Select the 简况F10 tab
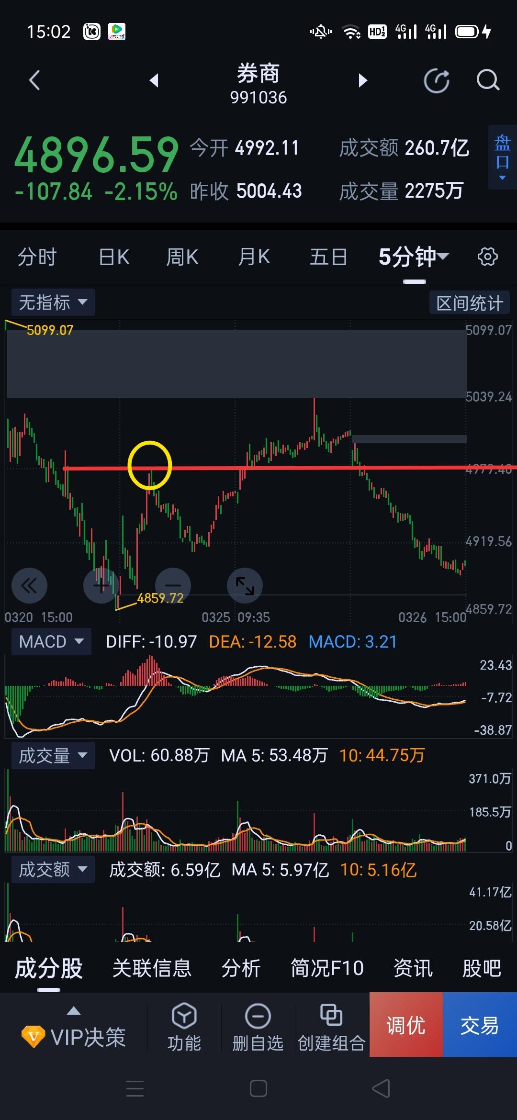The width and height of the screenshot is (517, 1120). pyautogui.click(x=327, y=968)
